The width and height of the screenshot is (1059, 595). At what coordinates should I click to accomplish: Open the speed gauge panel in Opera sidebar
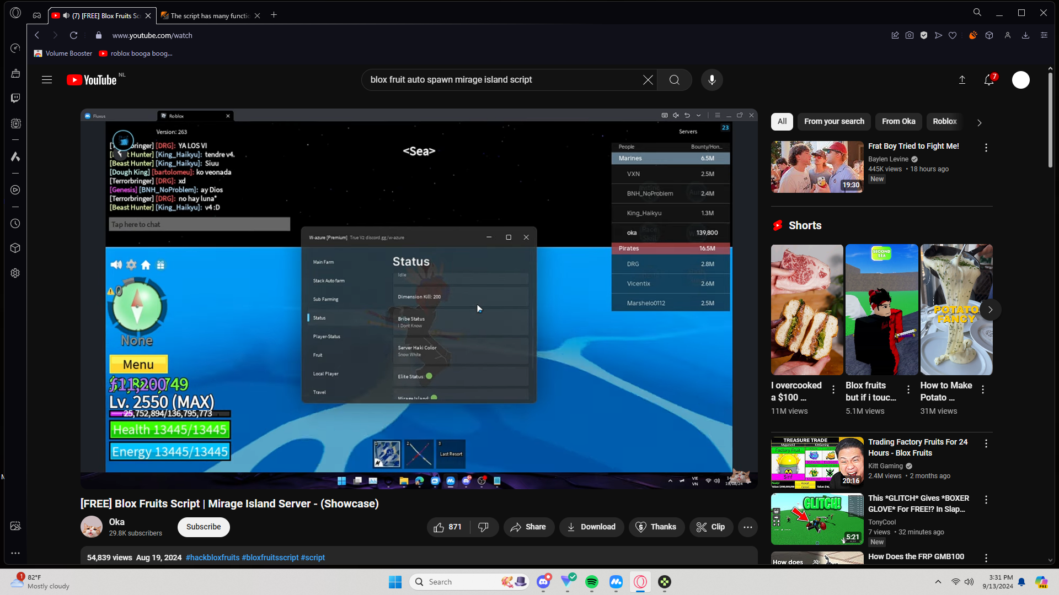point(15,48)
